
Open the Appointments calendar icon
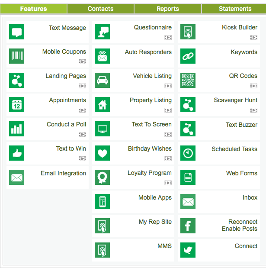16,105
